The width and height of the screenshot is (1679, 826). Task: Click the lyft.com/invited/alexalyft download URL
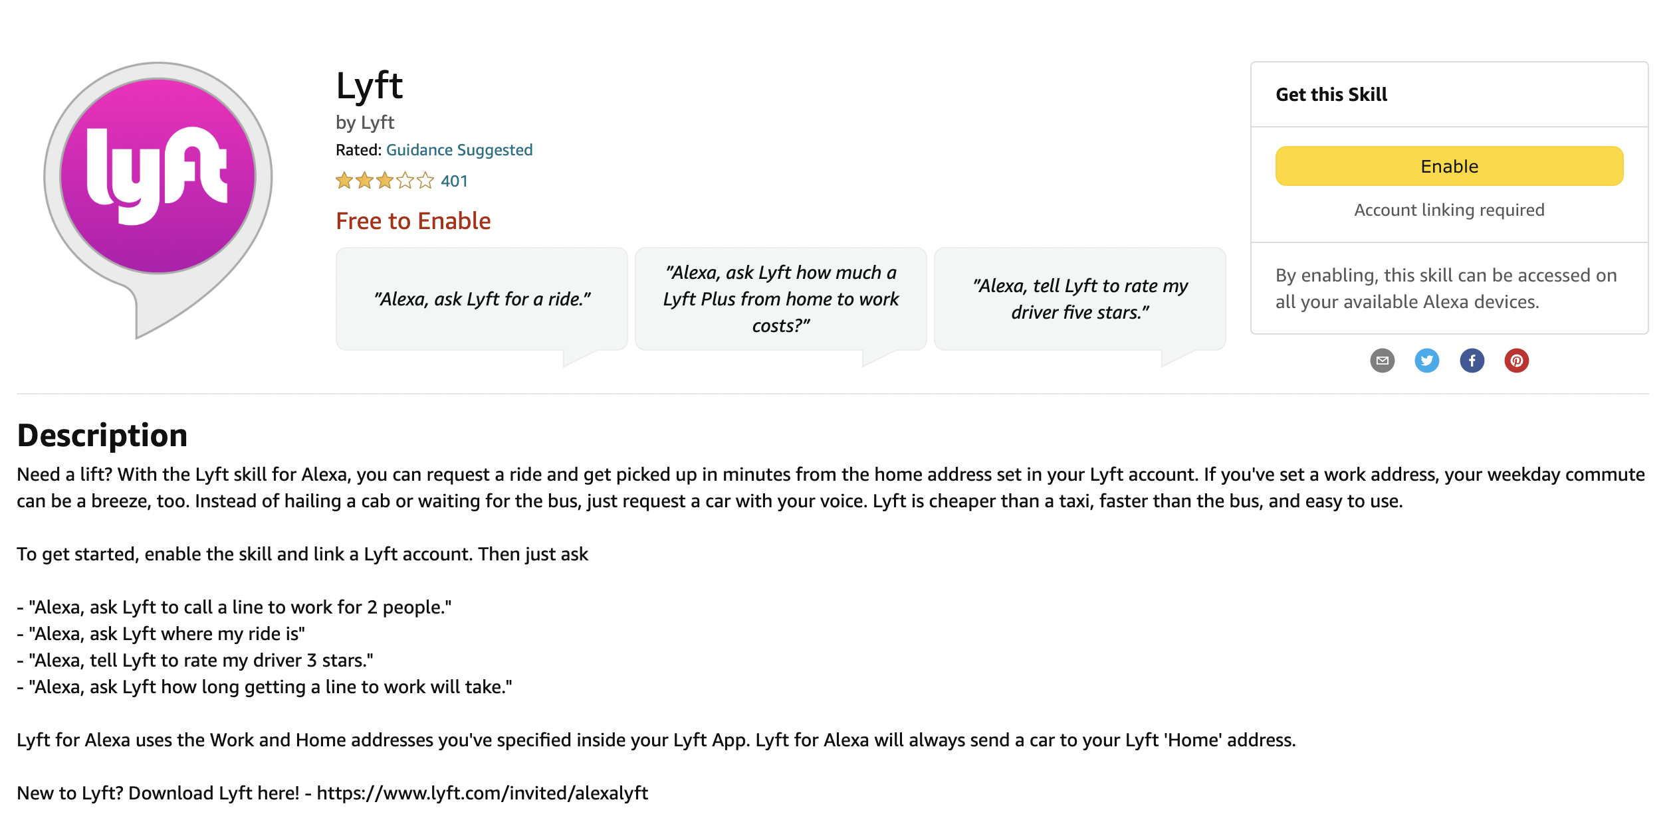tap(482, 793)
